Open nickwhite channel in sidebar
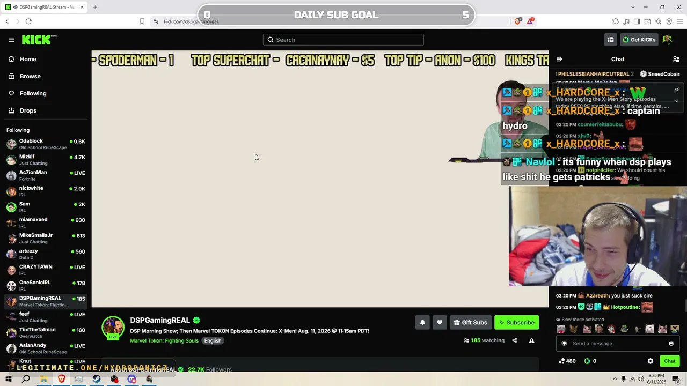The width and height of the screenshot is (687, 386). point(45,191)
